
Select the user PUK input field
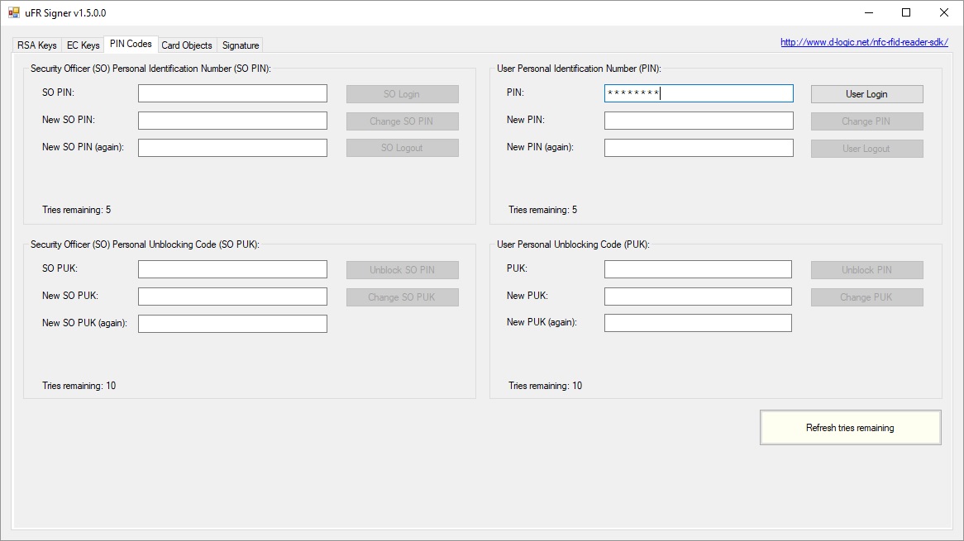[x=698, y=269]
